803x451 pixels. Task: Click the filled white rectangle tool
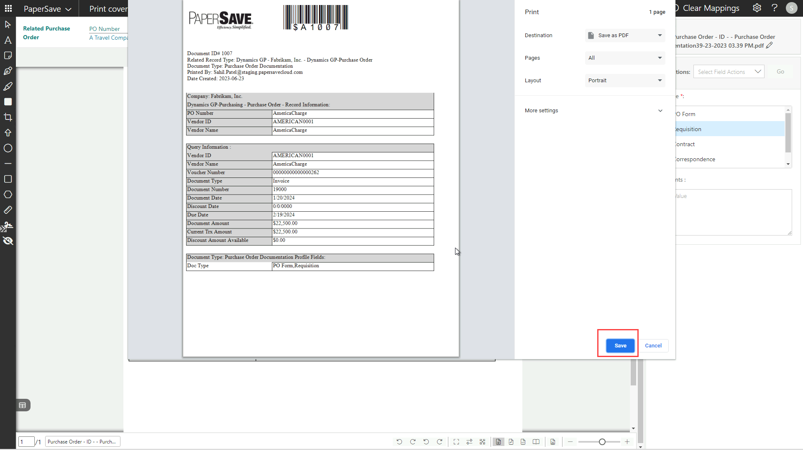(x=8, y=102)
